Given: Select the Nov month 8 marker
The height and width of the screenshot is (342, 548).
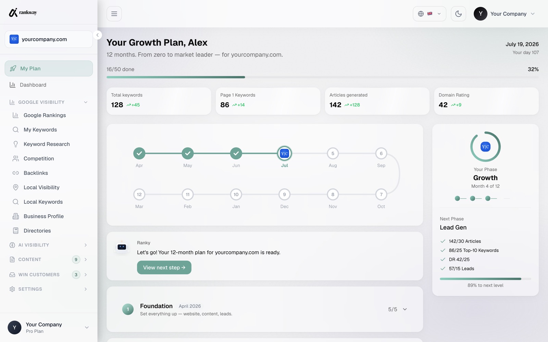Looking at the screenshot, I should 333,194.
